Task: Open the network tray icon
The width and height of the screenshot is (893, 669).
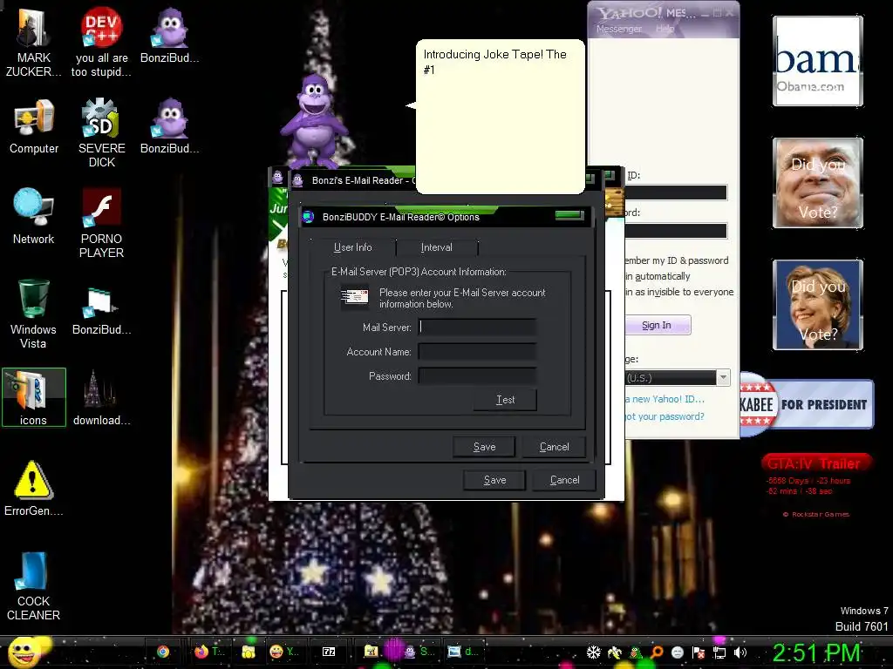Action: pyautogui.click(x=719, y=652)
